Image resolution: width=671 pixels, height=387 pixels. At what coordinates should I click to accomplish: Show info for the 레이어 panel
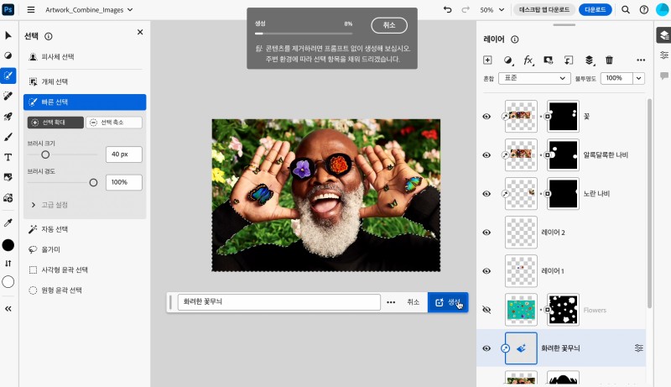pos(515,39)
